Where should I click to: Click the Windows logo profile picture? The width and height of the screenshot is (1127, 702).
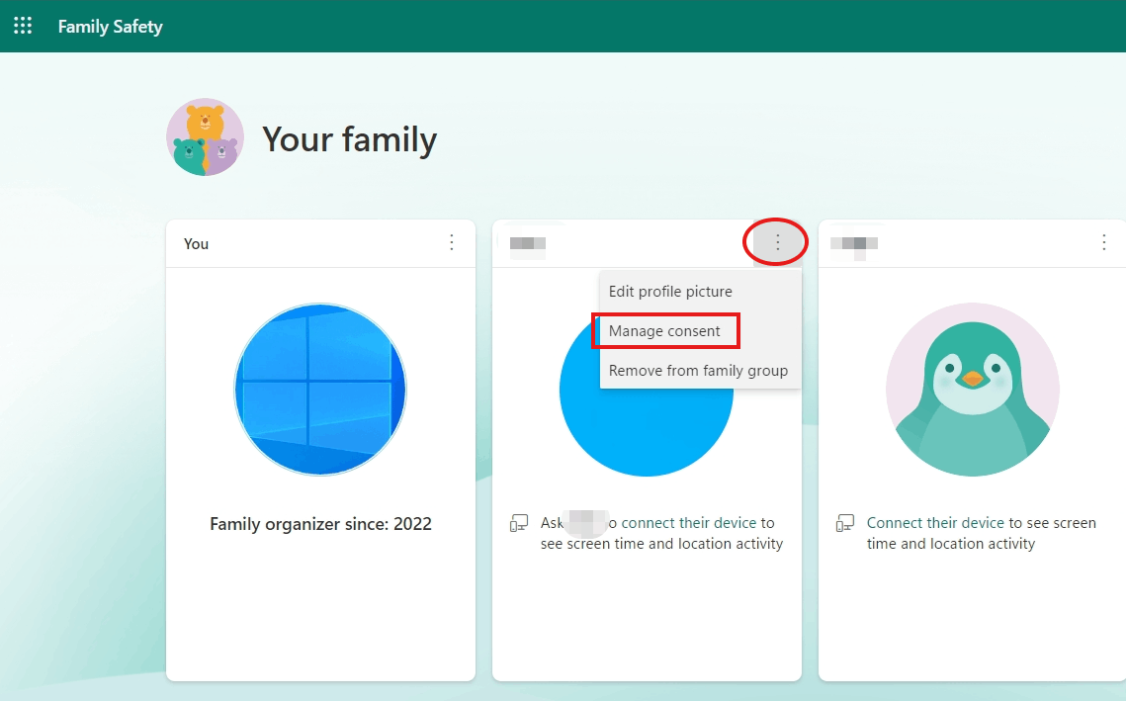320,390
